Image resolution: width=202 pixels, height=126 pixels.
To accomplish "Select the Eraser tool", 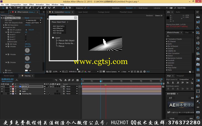I will [x=45, y=8].
